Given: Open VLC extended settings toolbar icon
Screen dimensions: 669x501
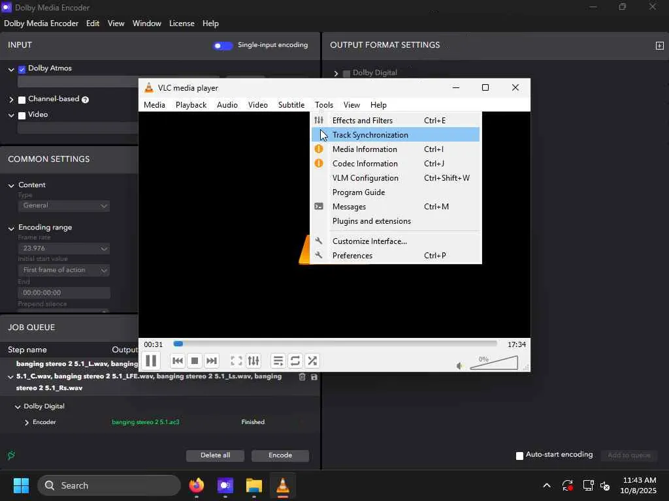Looking at the screenshot, I should click(253, 361).
